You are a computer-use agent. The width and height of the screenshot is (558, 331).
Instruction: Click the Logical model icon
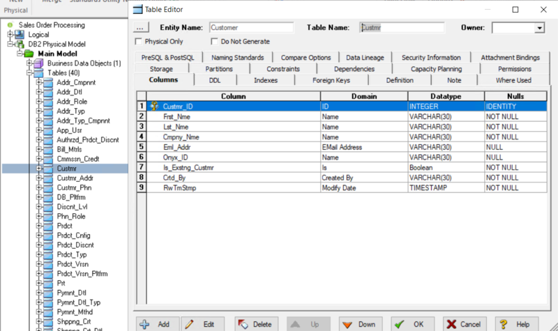coord(20,34)
